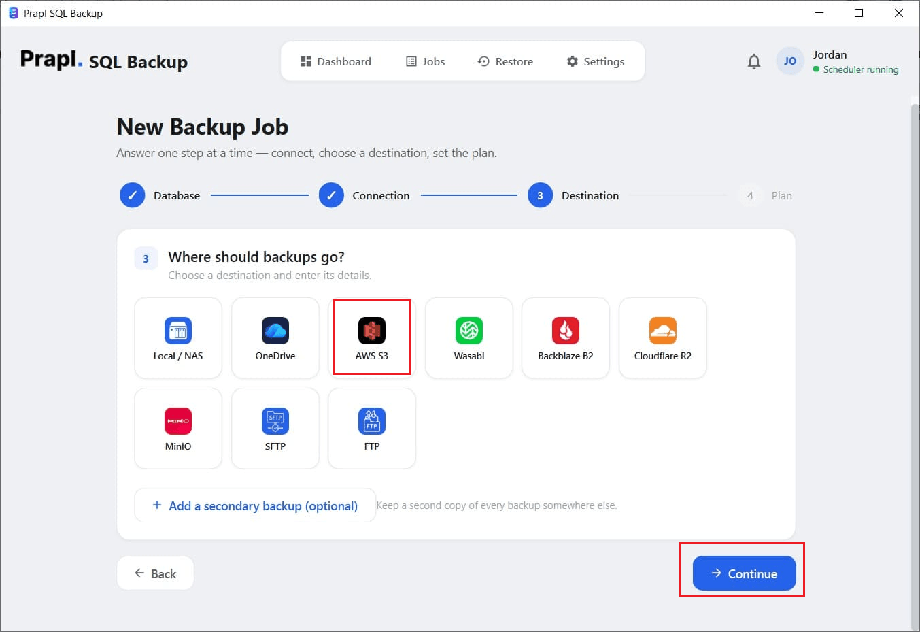Click the "Answer one step at a time" subtitle
Screen dimensions: 920x632
pos(307,153)
